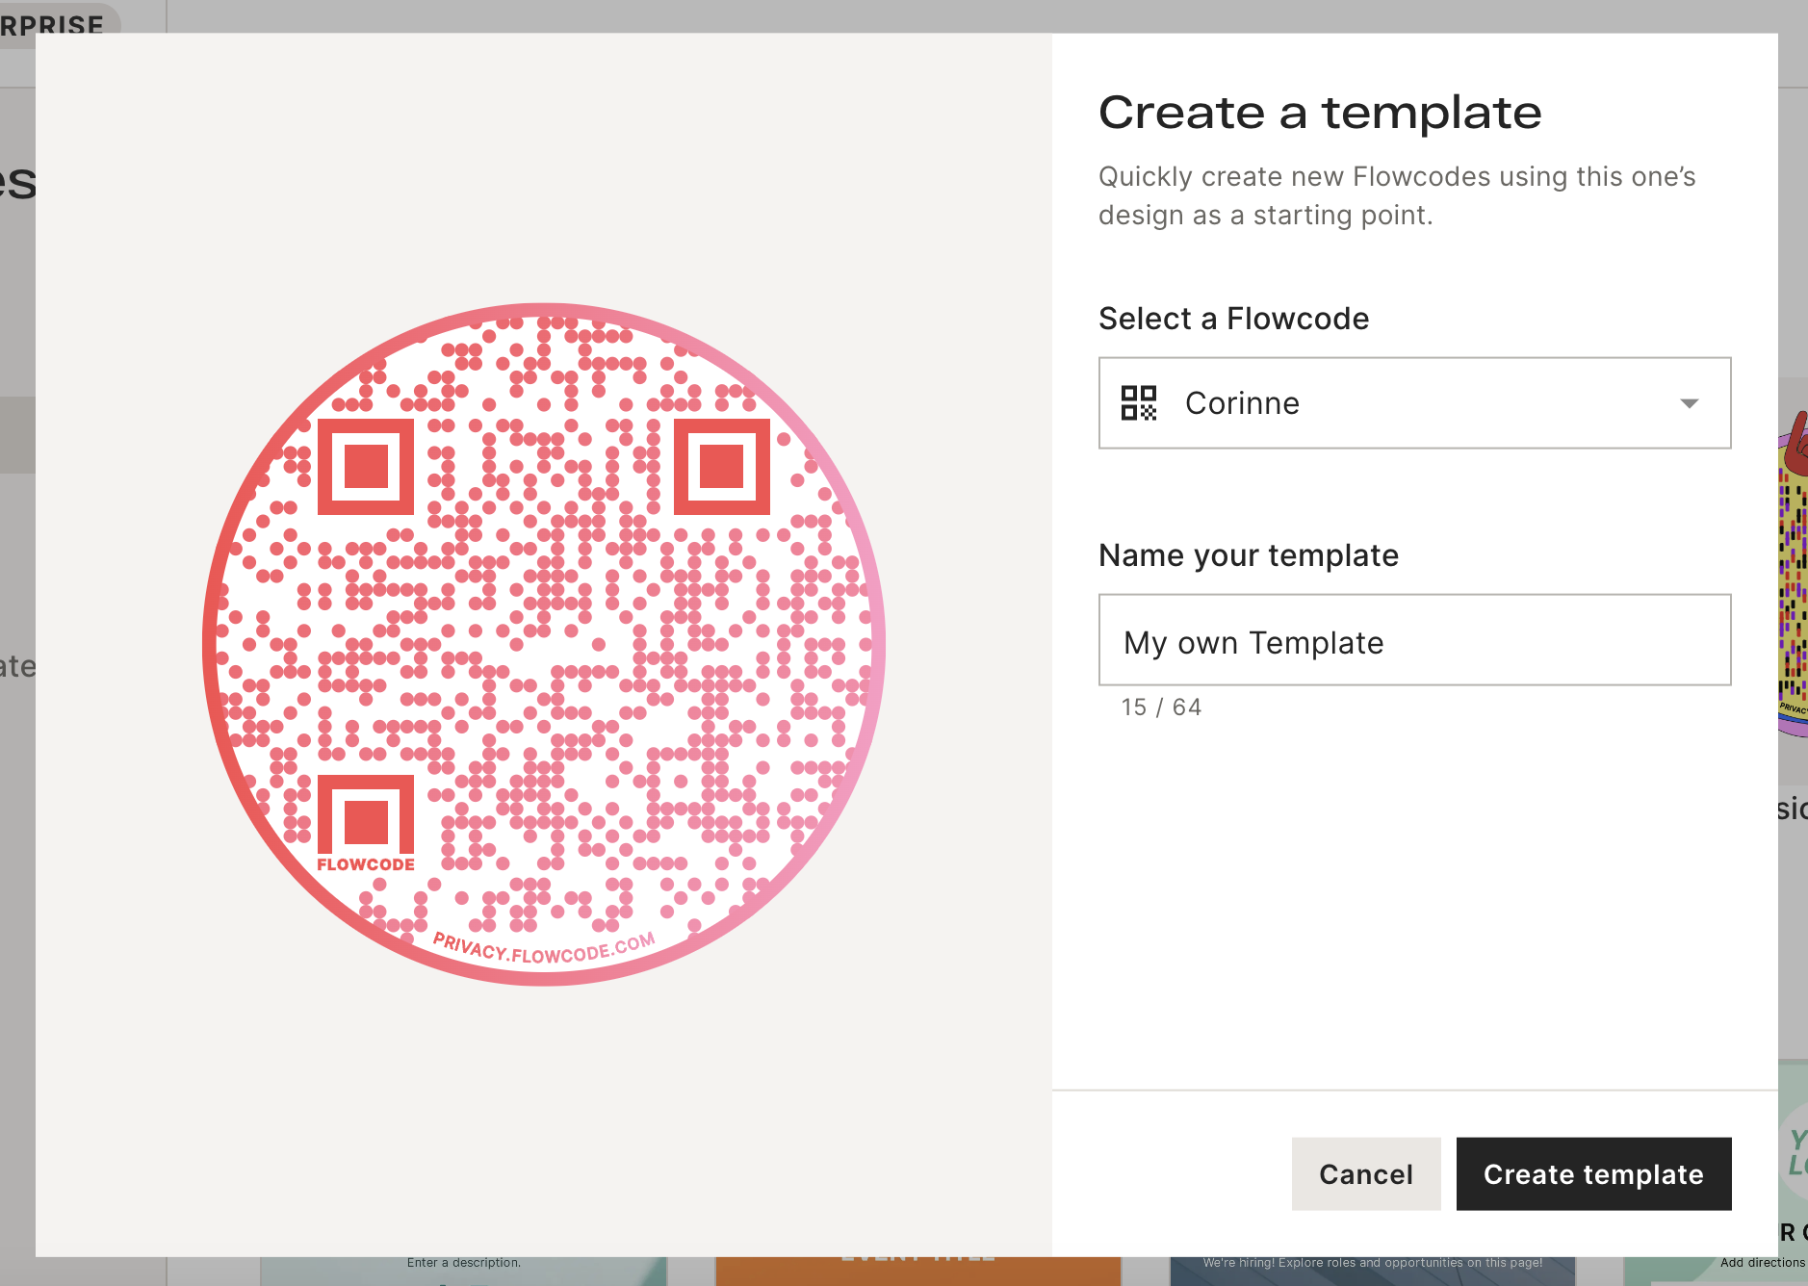The height and width of the screenshot is (1286, 1808).
Task: Click the "Name your template" label
Action: click(1249, 555)
